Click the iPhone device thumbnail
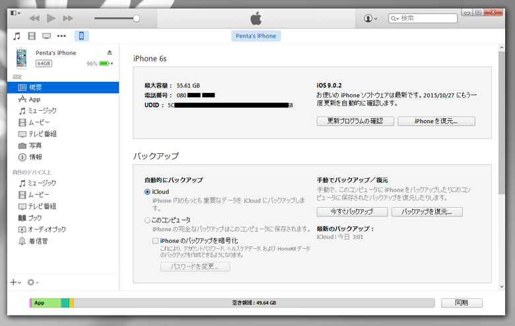The image size is (515, 326). pos(22,58)
